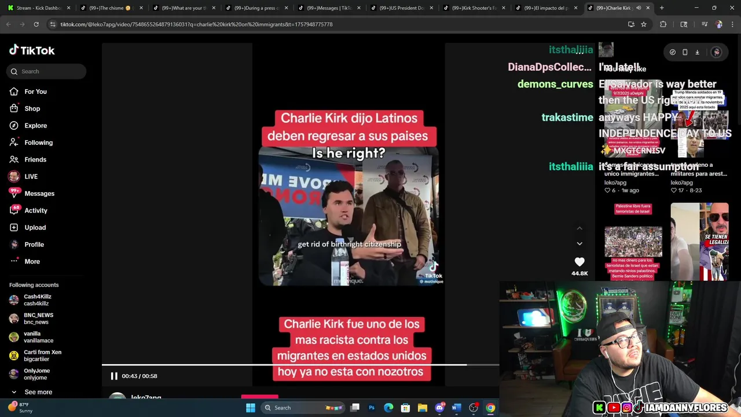Expand See more following accounts
This screenshot has width=741, height=417.
tap(38, 392)
